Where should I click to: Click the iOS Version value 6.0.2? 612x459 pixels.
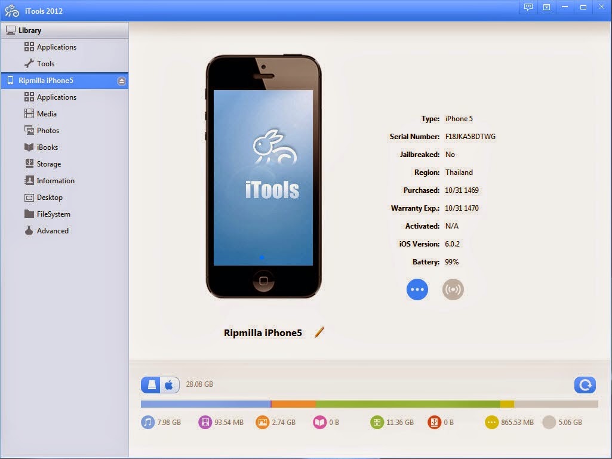(453, 244)
